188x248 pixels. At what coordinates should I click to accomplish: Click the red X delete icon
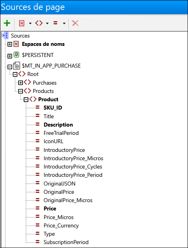point(75,23)
